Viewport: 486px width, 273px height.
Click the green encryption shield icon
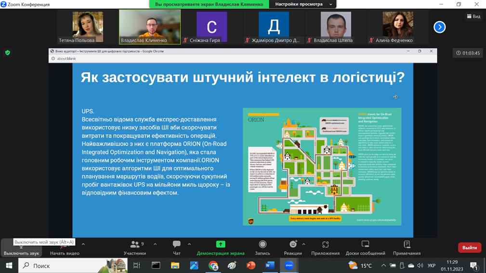[8, 53]
